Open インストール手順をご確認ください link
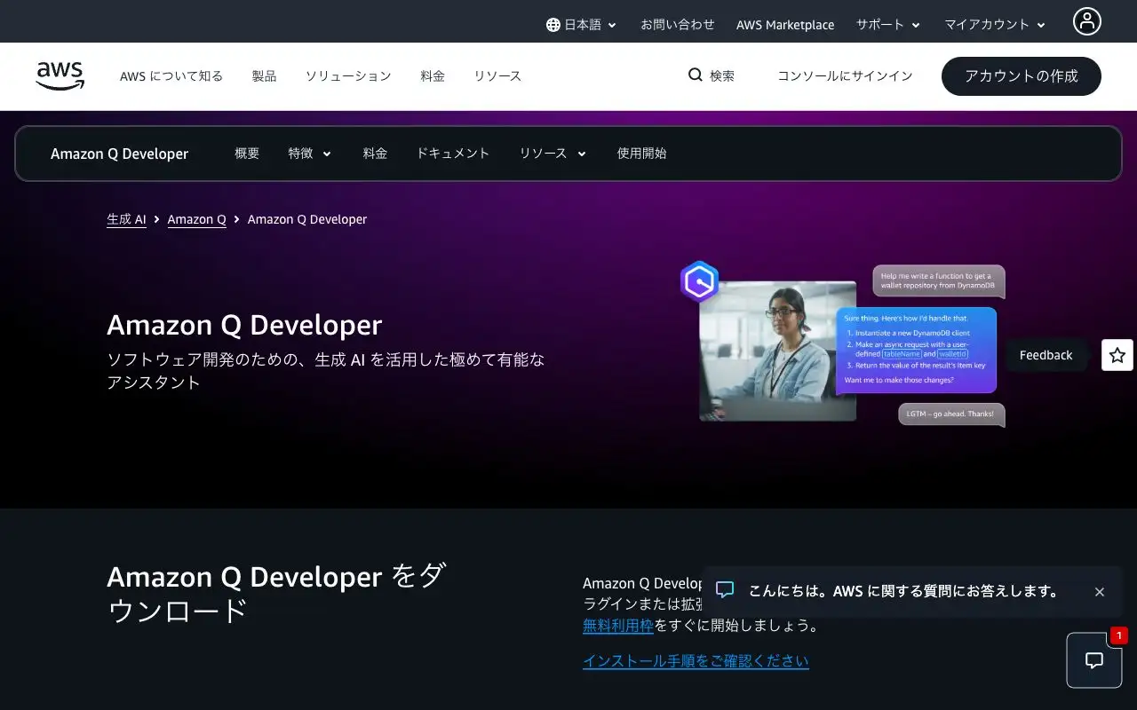 click(696, 660)
